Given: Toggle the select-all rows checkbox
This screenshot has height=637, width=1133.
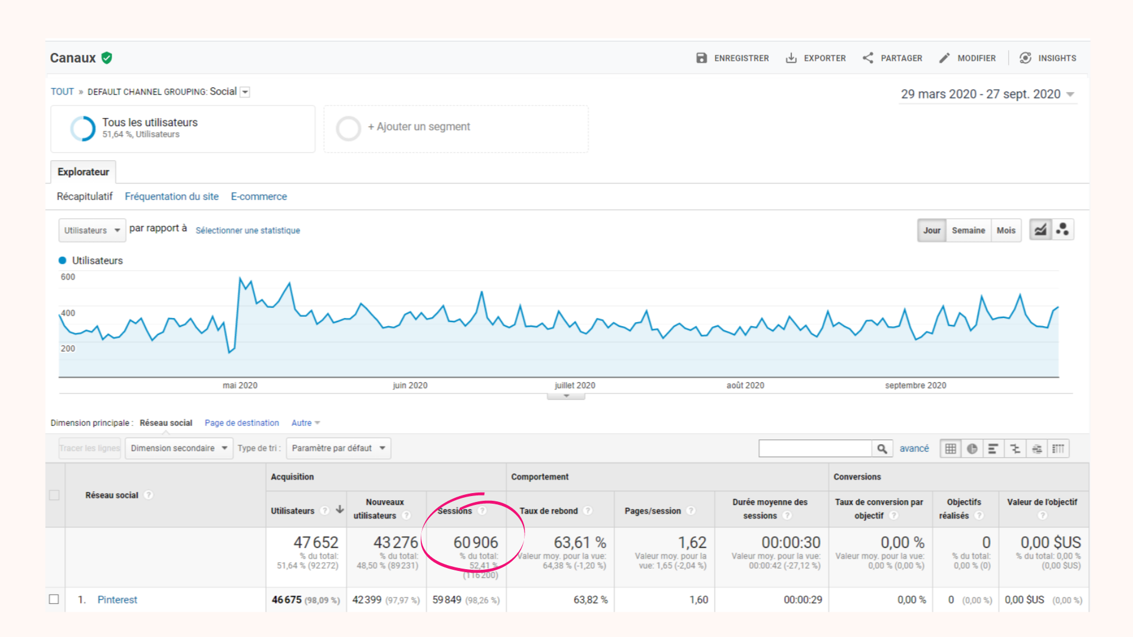Looking at the screenshot, I should [x=54, y=495].
